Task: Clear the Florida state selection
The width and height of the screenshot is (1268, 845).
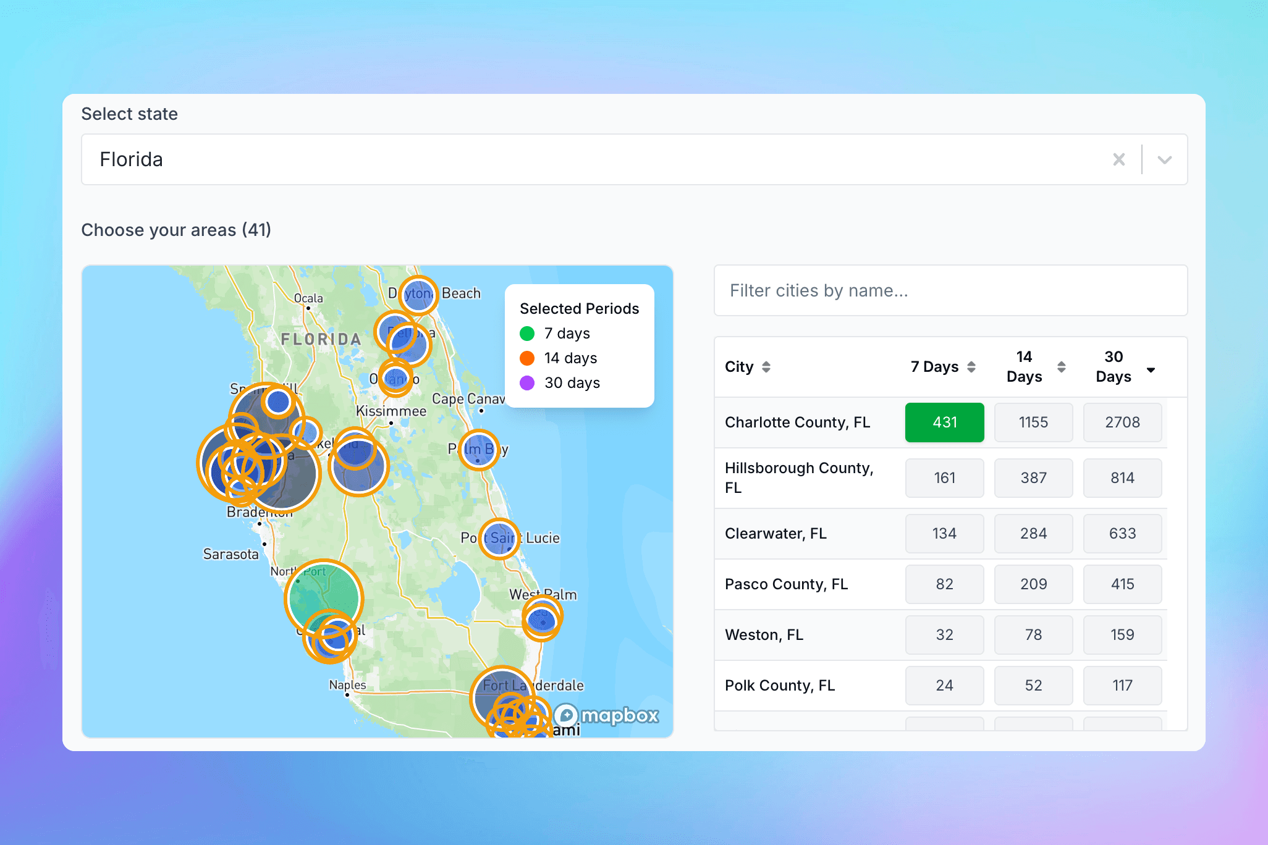Action: pyautogui.click(x=1118, y=159)
